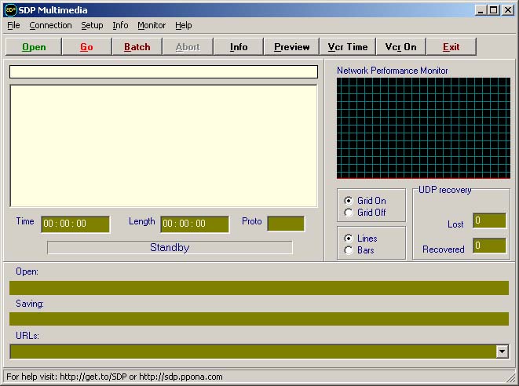
Task: Maximize the SDP Multimedia window
Action: click(x=493, y=10)
